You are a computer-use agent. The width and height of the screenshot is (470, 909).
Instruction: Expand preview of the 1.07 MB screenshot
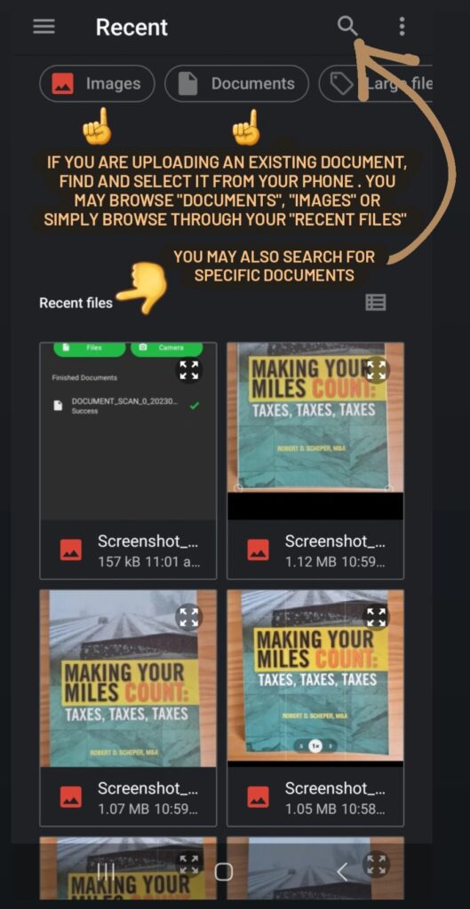pos(189,618)
